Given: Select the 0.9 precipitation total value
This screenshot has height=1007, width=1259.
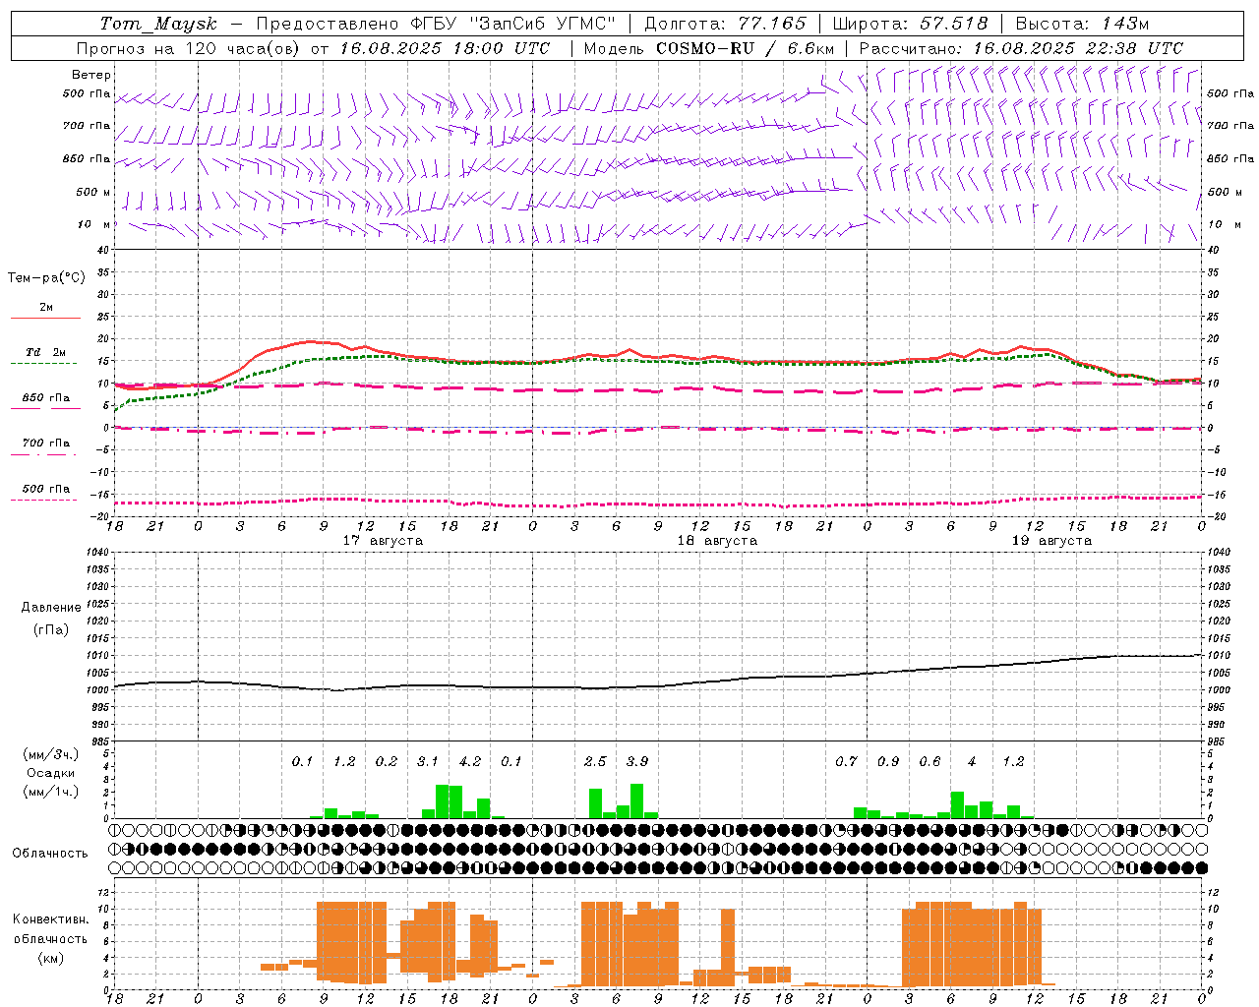Looking at the screenshot, I should 888,761.
